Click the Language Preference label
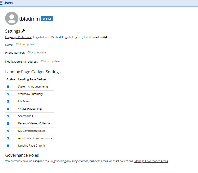 [x=18, y=37]
